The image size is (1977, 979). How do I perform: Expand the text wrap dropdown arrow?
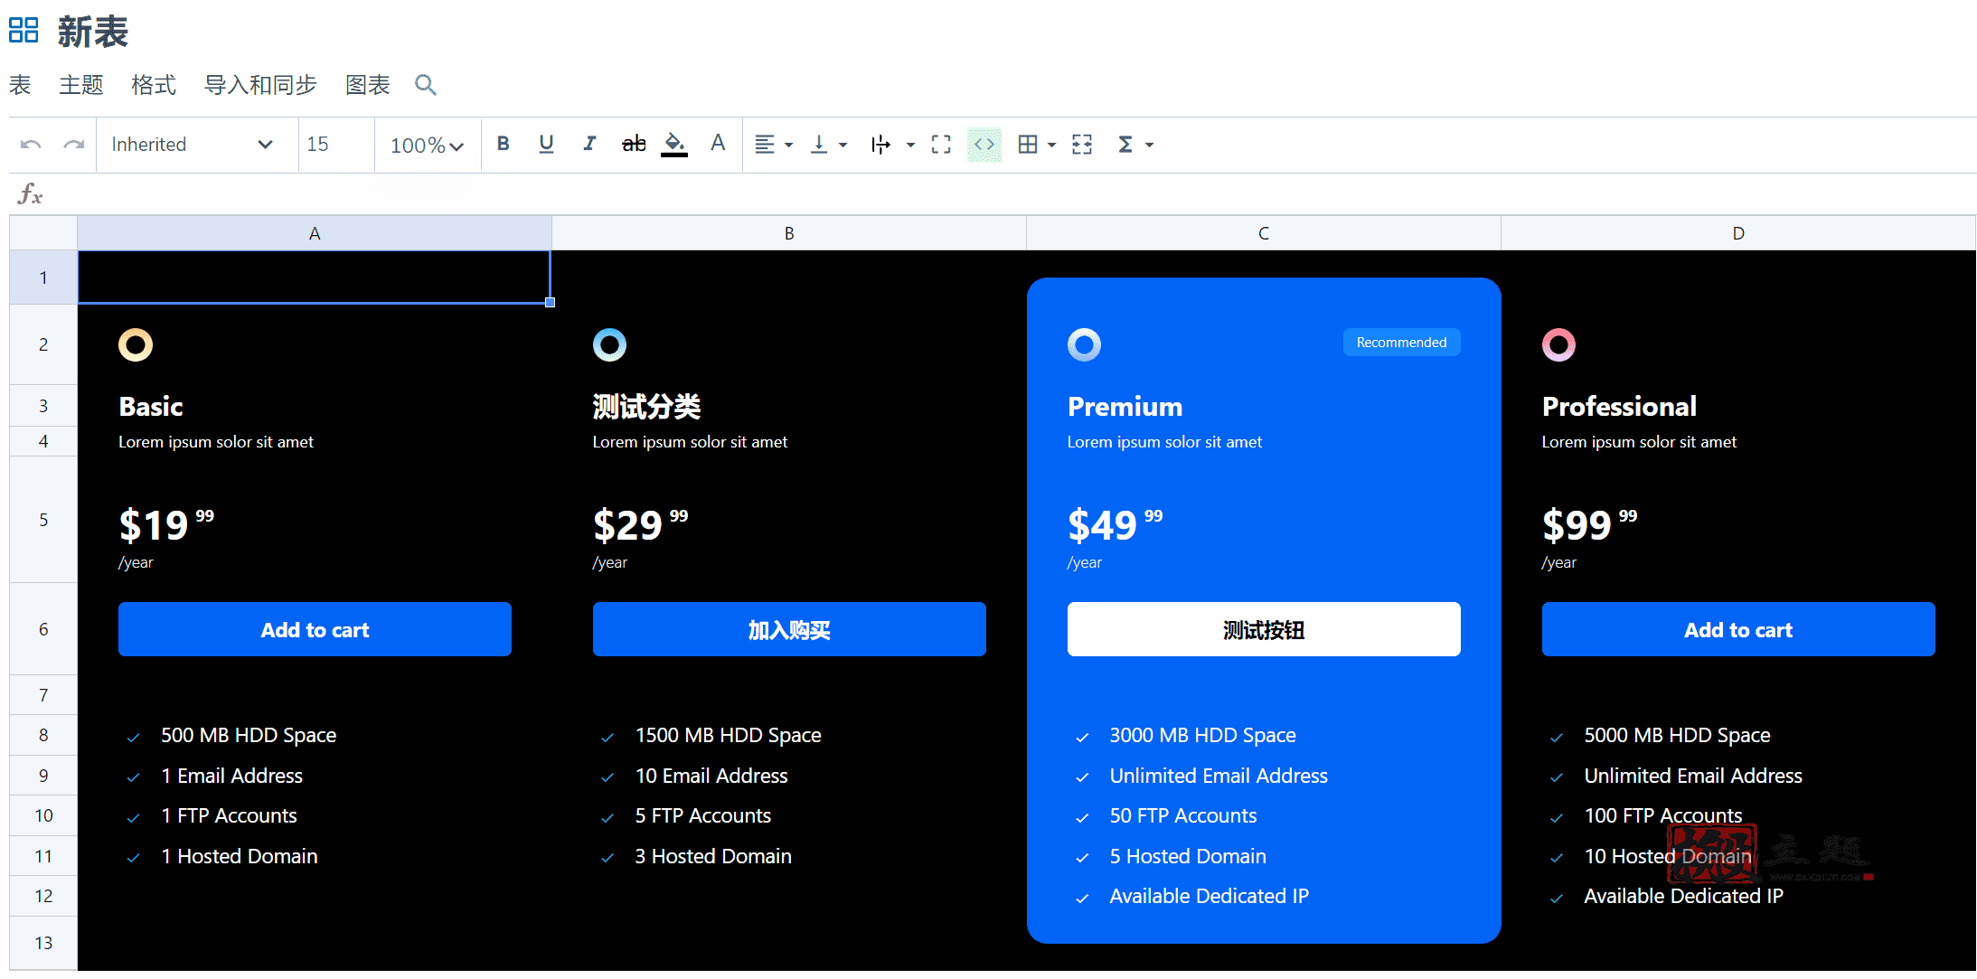point(911,146)
